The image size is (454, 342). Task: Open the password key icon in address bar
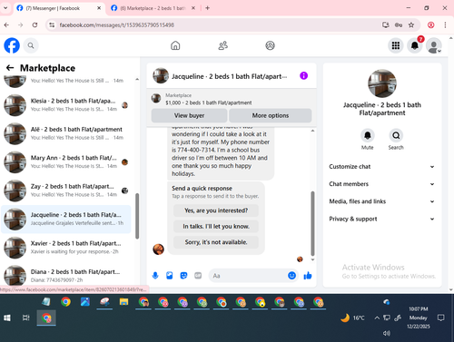399,24
